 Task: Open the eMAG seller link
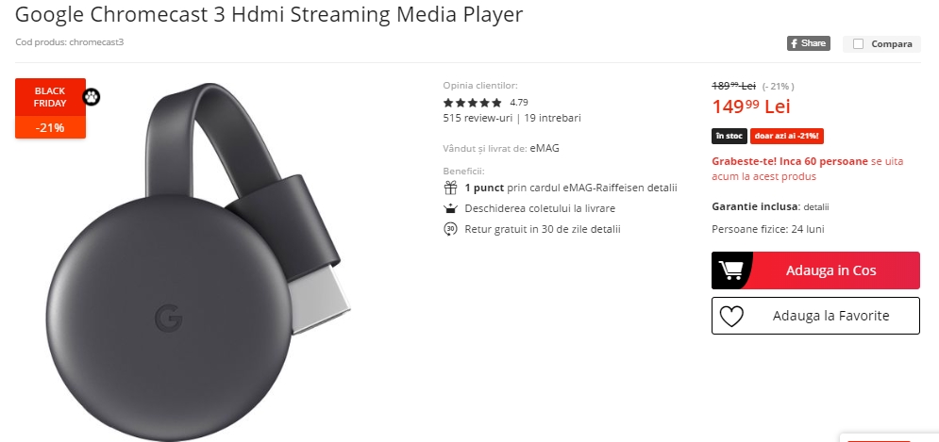(x=545, y=148)
